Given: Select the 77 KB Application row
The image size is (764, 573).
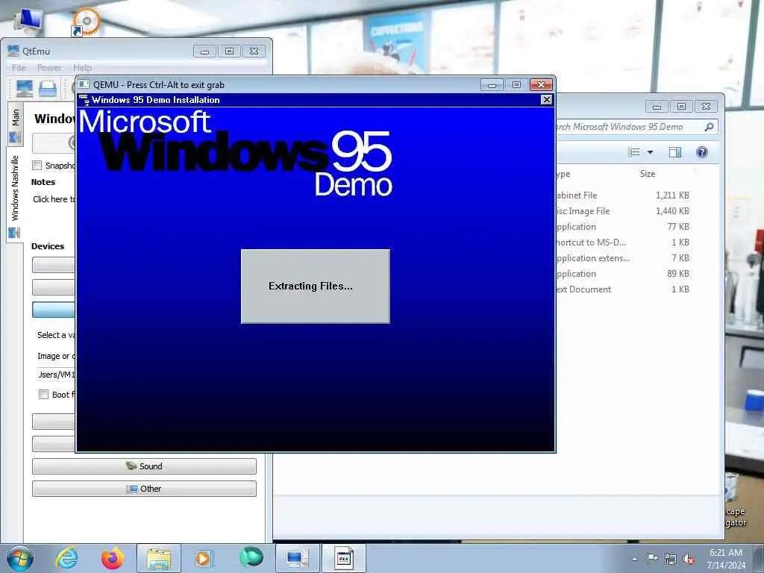Looking at the screenshot, I should (624, 227).
